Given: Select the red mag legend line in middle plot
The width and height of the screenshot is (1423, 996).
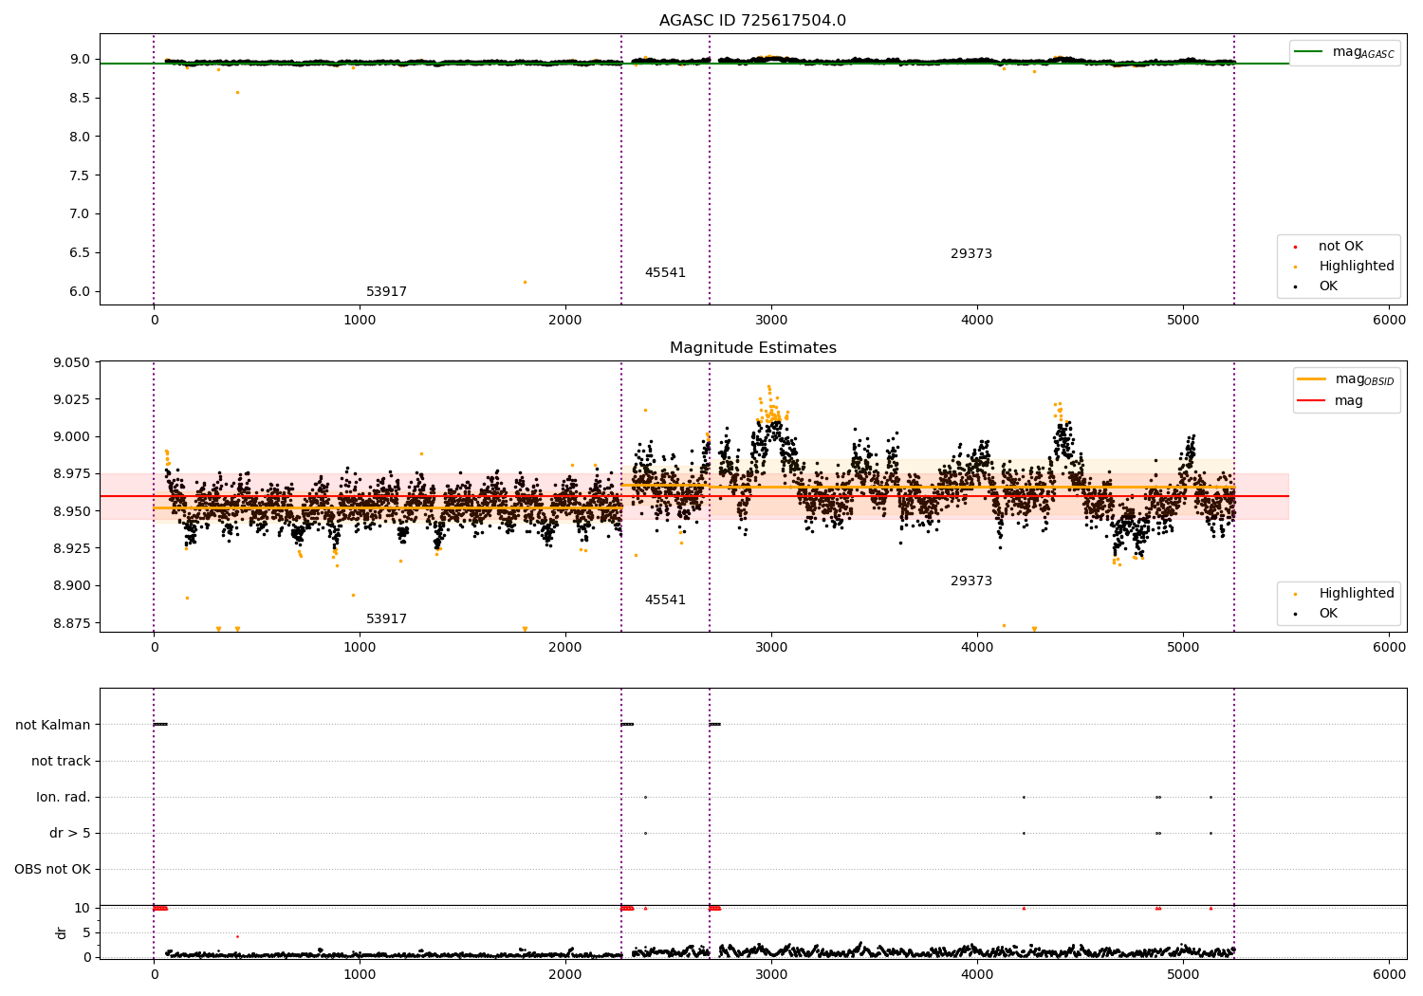Looking at the screenshot, I should [1311, 400].
